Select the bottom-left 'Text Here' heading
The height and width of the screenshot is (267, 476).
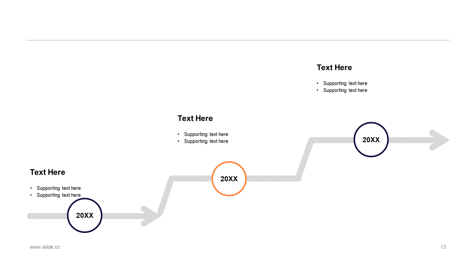pyautogui.click(x=48, y=172)
